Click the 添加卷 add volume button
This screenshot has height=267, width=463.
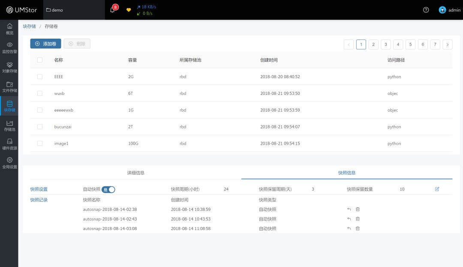tap(45, 44)
